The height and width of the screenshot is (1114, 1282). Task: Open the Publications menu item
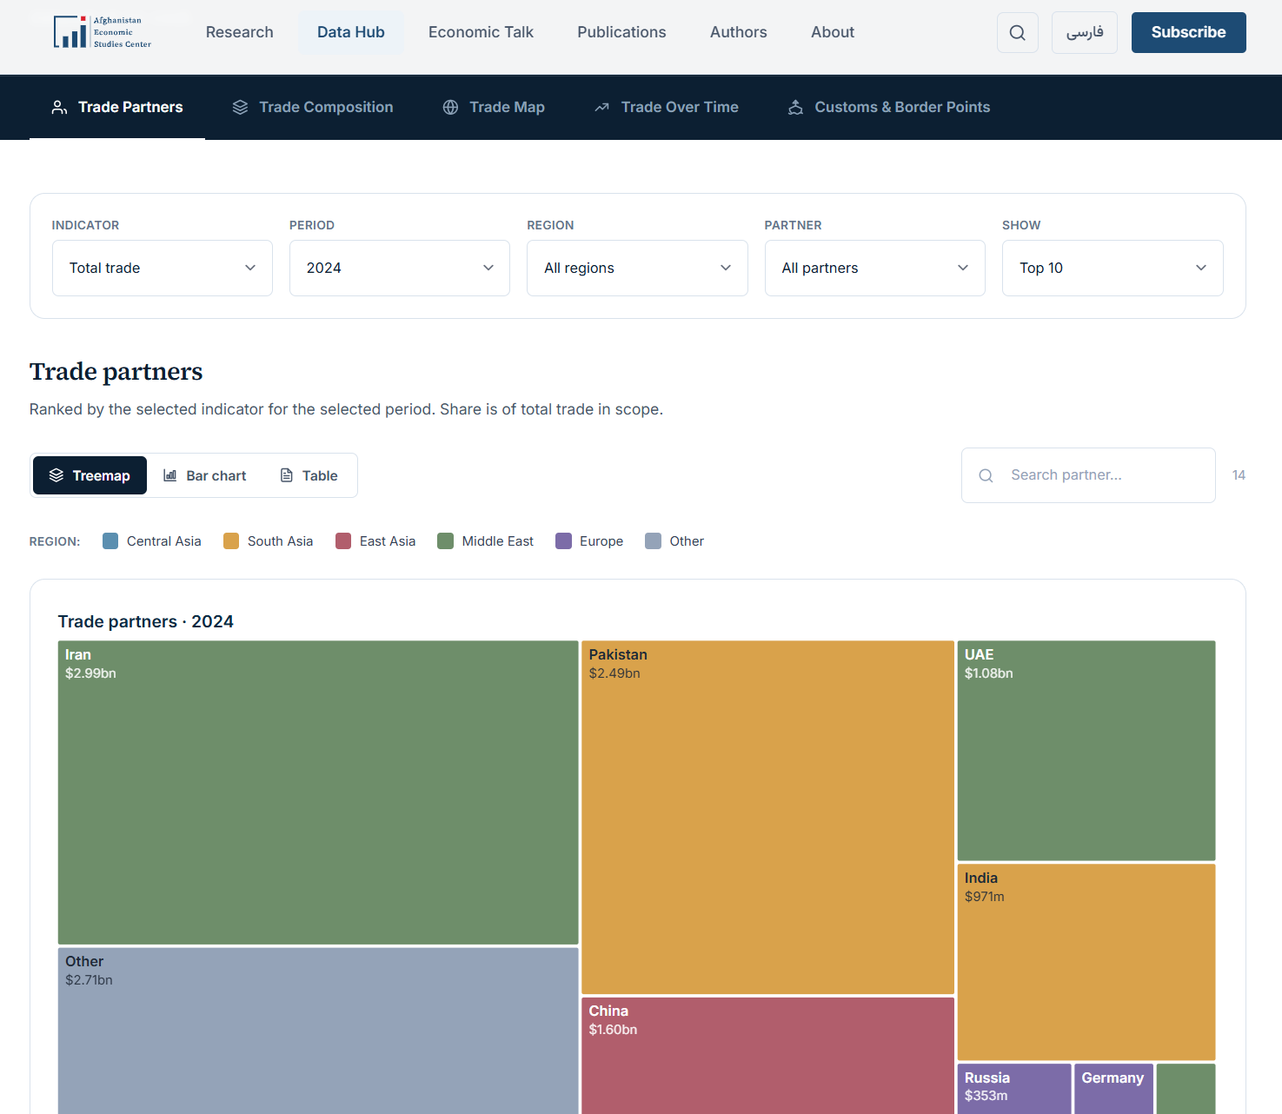click(x=621, y=32)
